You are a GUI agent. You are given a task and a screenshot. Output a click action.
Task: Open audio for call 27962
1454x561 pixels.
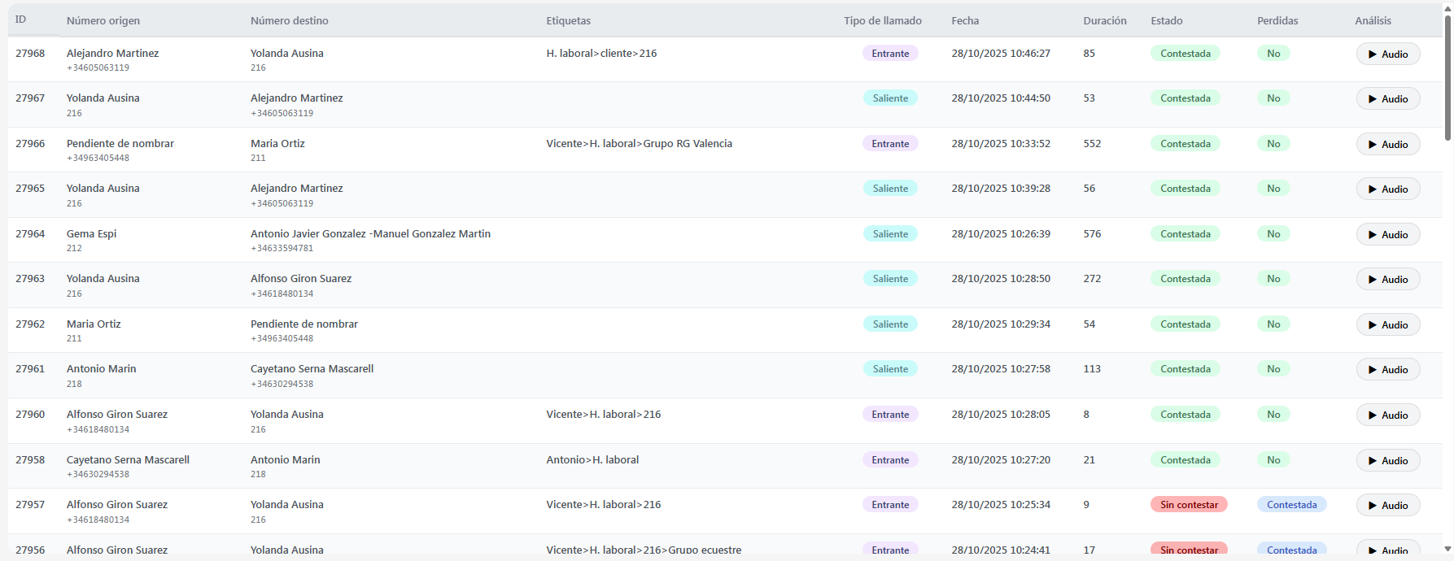pyautogui.click(x=1387, y=325)
